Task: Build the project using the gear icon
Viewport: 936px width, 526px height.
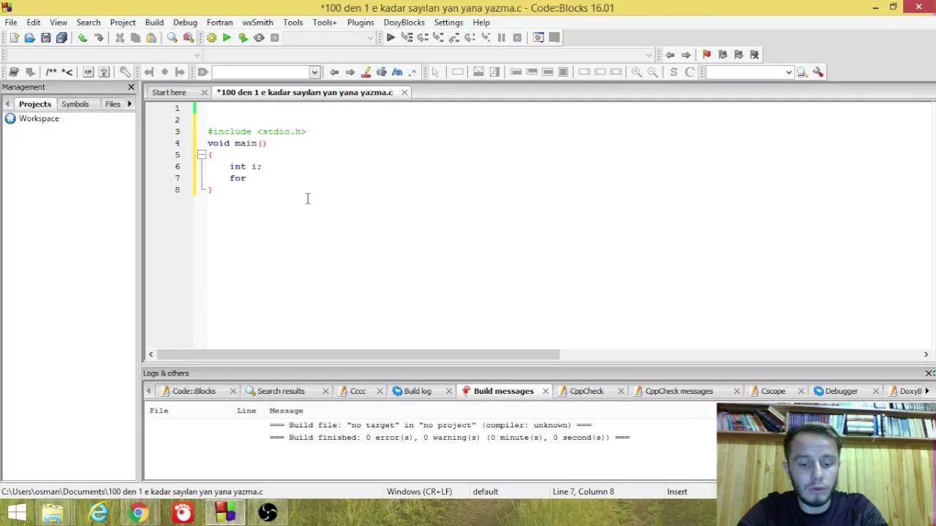Action: pos(211,37)
